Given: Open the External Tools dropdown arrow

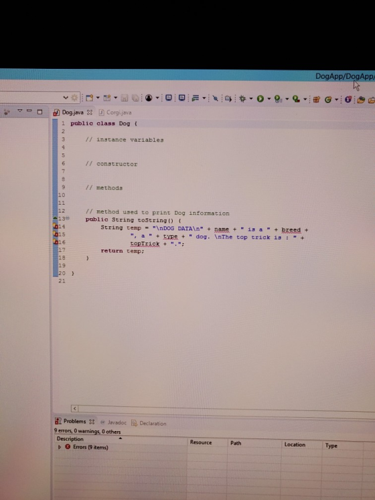Looking at the screenshot, I should (305, 100).
